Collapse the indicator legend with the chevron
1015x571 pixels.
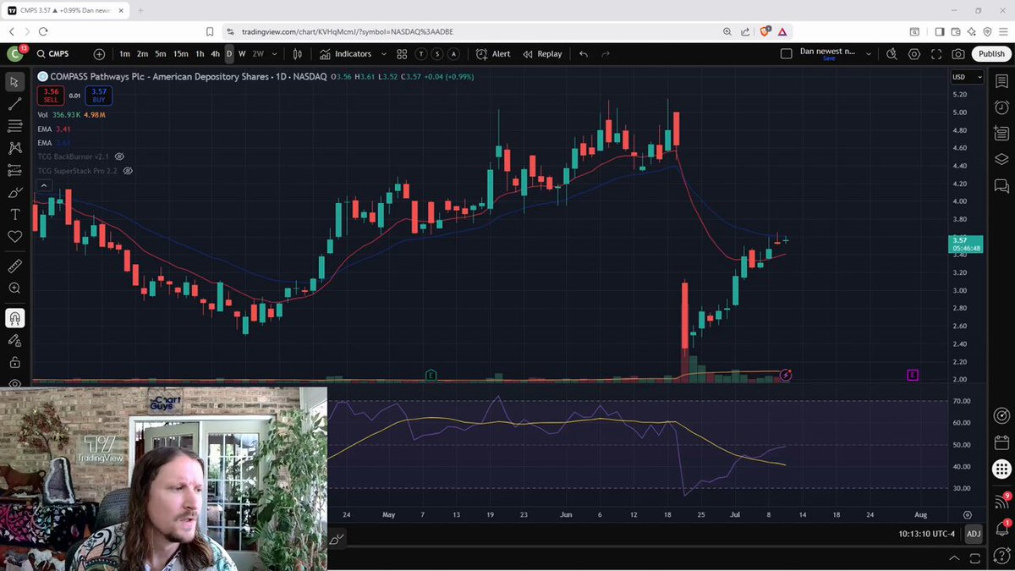(x=43, y=185)
